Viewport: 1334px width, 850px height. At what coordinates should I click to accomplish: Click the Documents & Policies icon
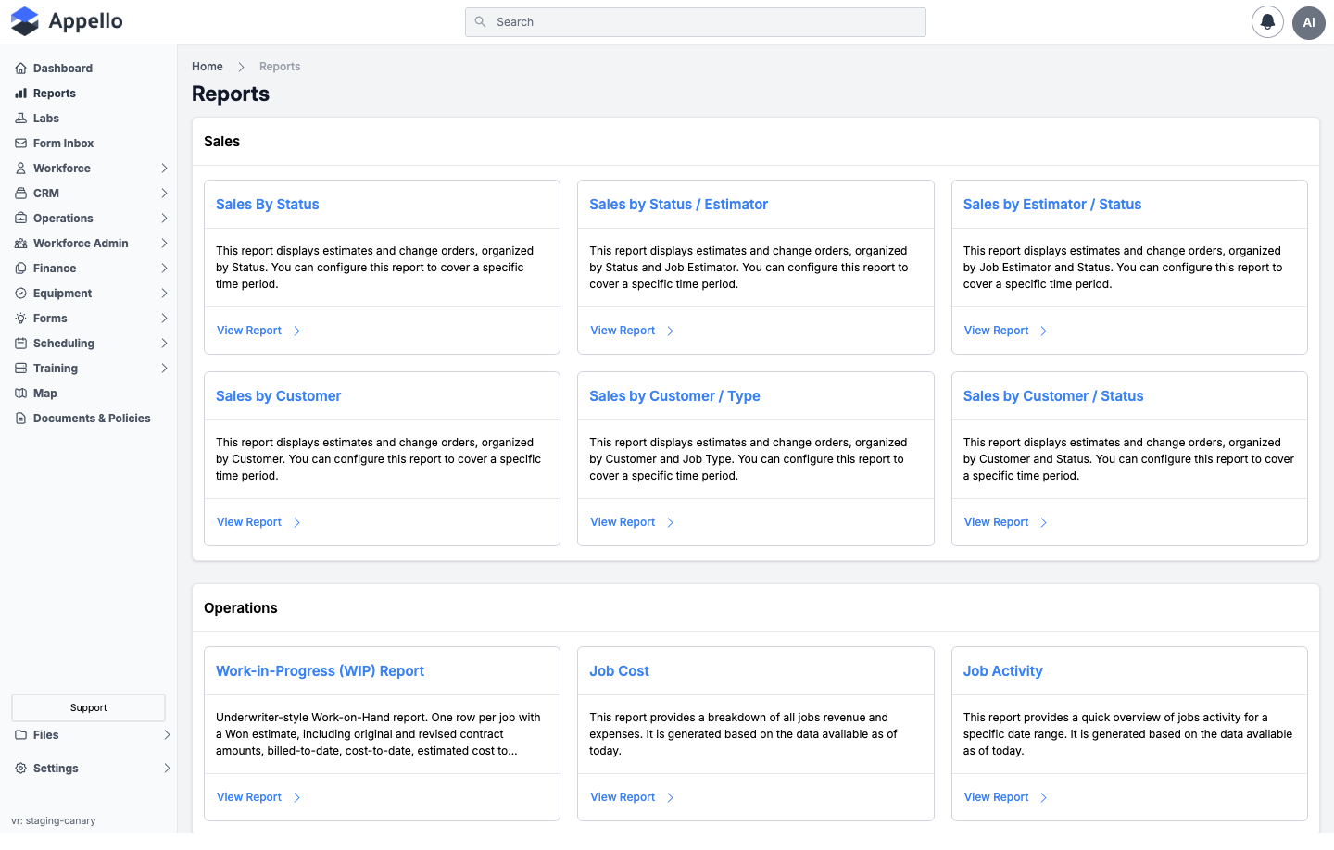pos(20,419)
